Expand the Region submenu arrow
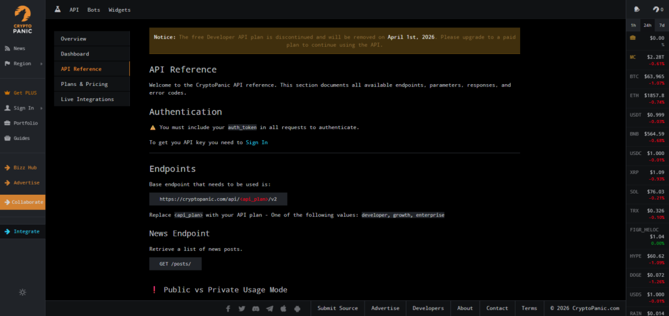The height and width of the screenshot is (316, 669). click(41, 64)
